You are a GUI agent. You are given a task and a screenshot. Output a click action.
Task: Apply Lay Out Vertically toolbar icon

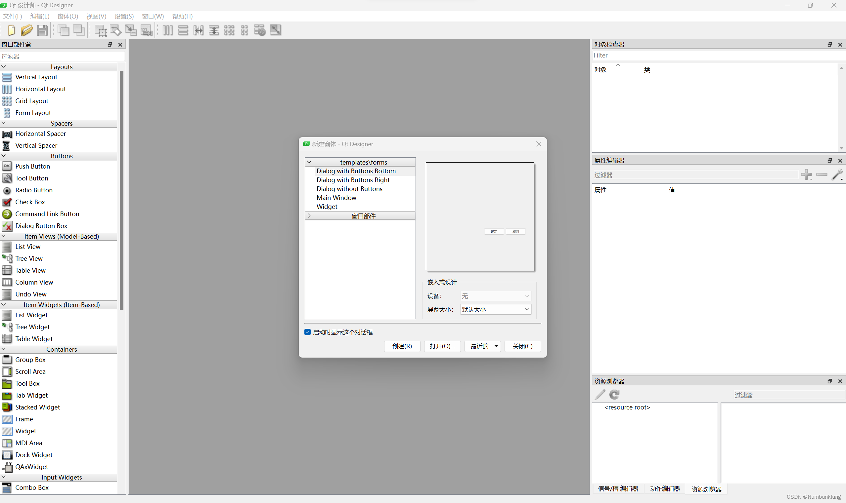(x=183, y=30)
